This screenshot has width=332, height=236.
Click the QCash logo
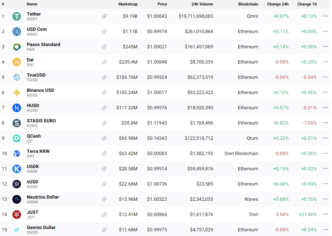17,138
